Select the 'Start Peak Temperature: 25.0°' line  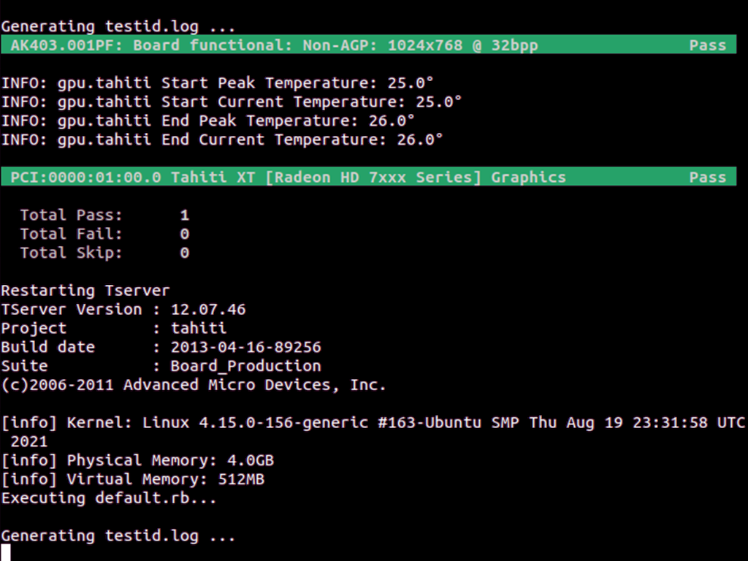(x=217, y=83)
